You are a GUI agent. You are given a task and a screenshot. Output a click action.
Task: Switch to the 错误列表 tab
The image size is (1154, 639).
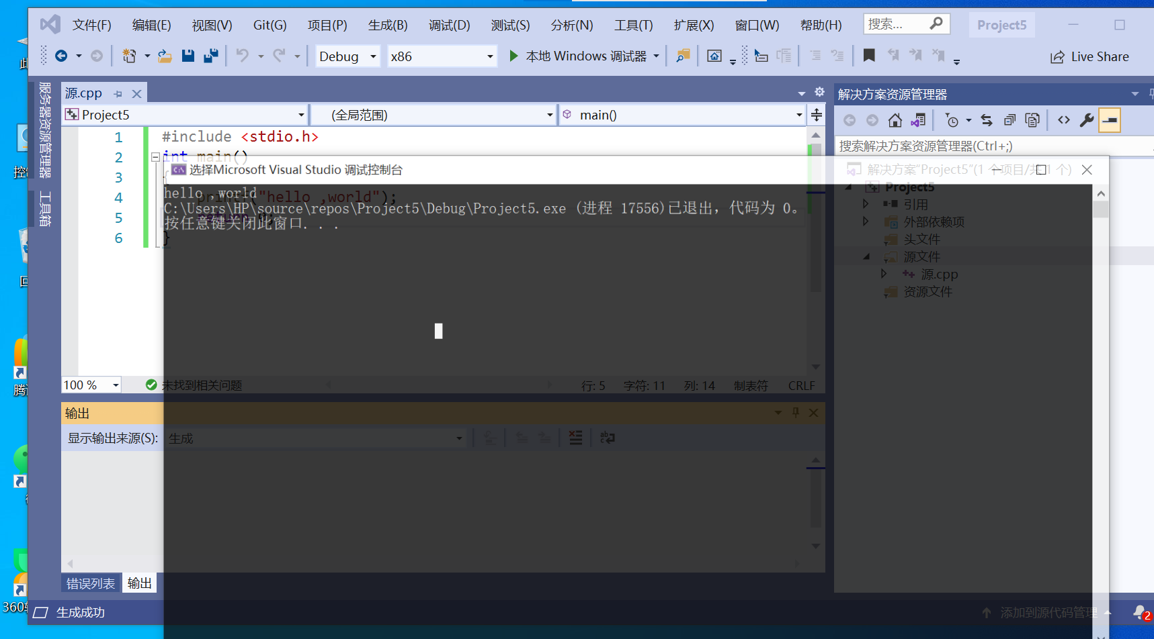coord(91,583)
